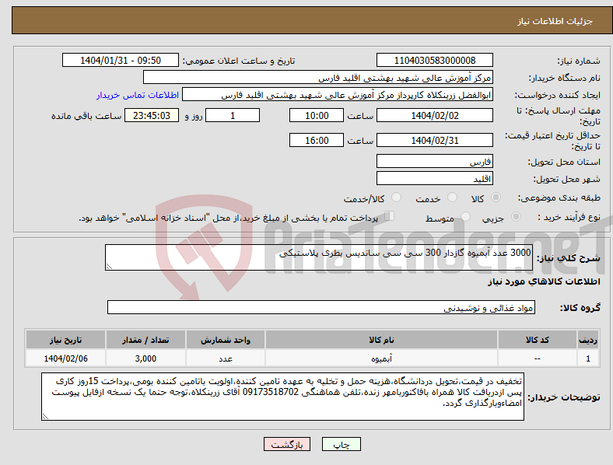Click the چاپ print button
Image resolution: width=613 pixels, height=465 pixels.
(342, 444)
